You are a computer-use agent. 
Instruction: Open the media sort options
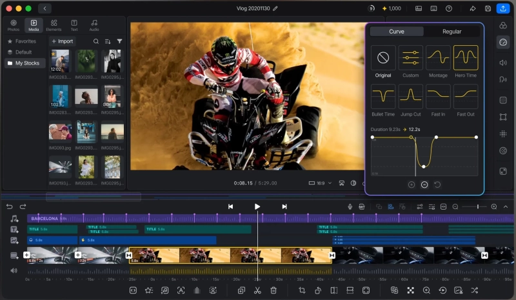point(108,41)
